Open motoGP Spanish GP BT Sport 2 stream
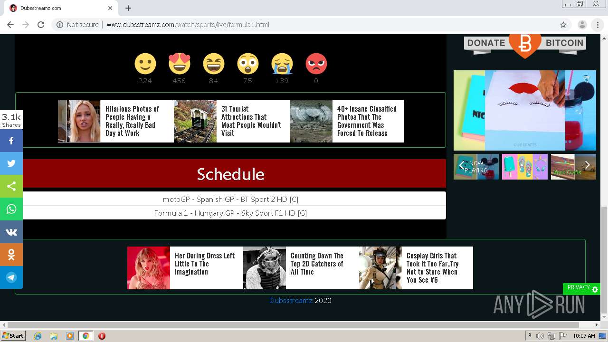The height and width of the screenshot is (342, 608). coord(230,199)
